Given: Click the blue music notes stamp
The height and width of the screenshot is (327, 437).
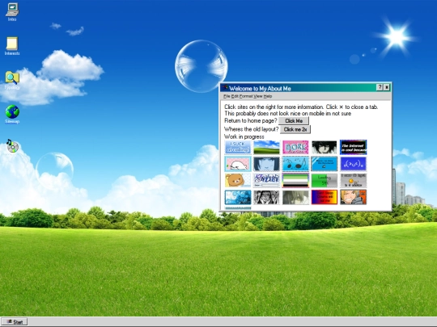Looking at the screenshot, I should 295,164.
